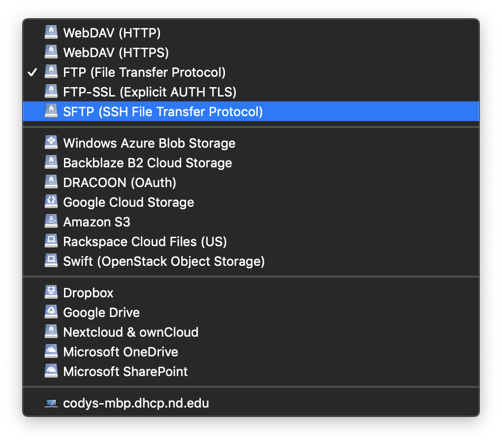Click the Google Drive icon
This screenshot has width=502, height=443.
point(51,312)
